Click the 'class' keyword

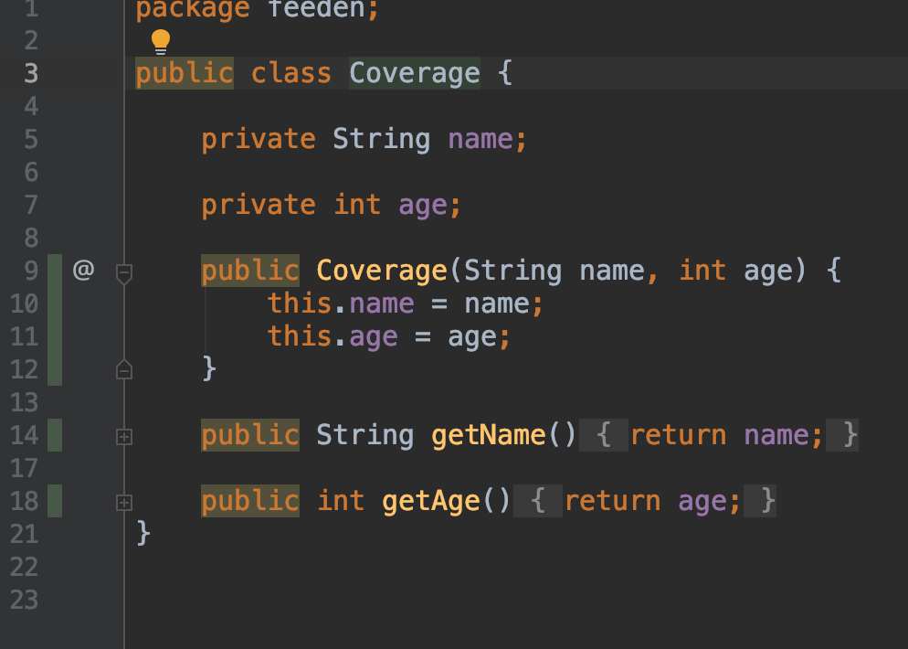tap(291, 74)
